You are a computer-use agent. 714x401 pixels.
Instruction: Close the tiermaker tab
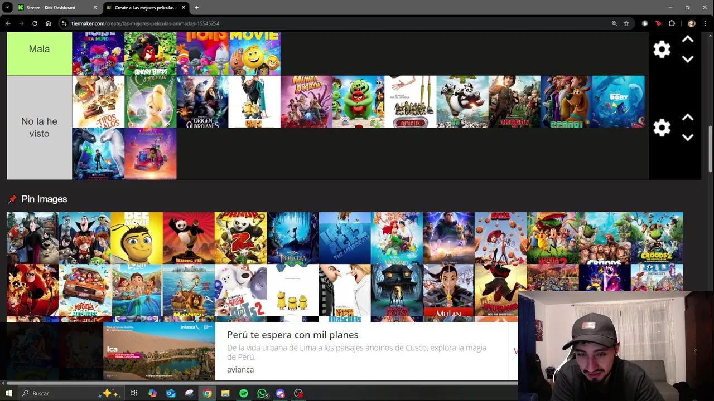pyautogui.click(x=183, y=8)
